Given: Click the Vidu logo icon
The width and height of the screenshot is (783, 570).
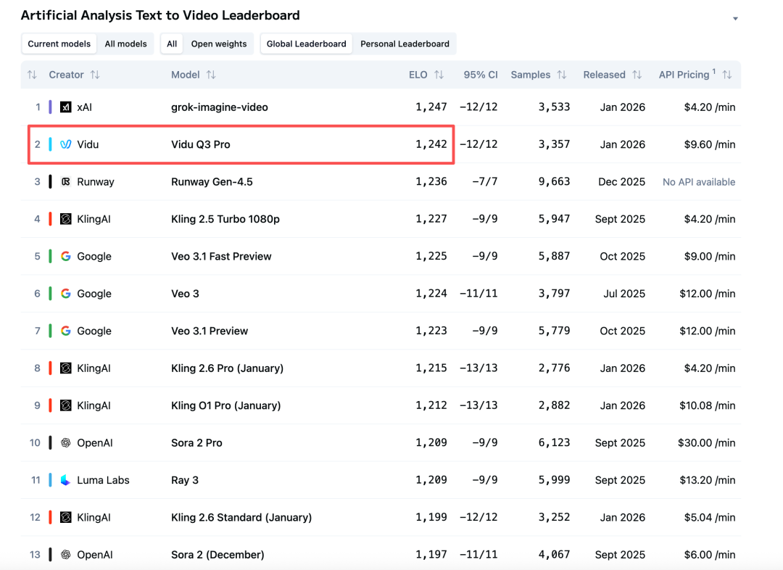Looking at the screenshot, I should pos(65,144).
